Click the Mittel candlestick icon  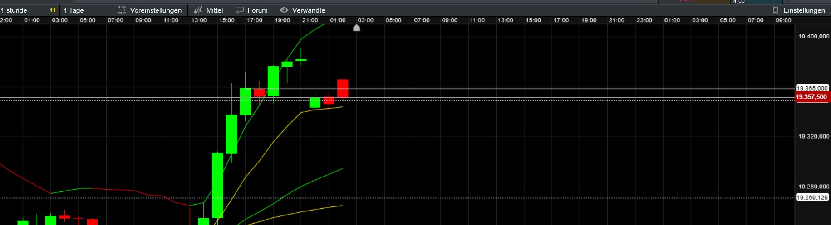pyautogui.click(x=198, y=10)
